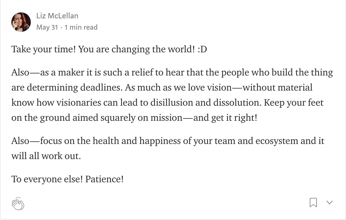Click the "1 min read" label
346x220 pixels.
tap(81, 27)
